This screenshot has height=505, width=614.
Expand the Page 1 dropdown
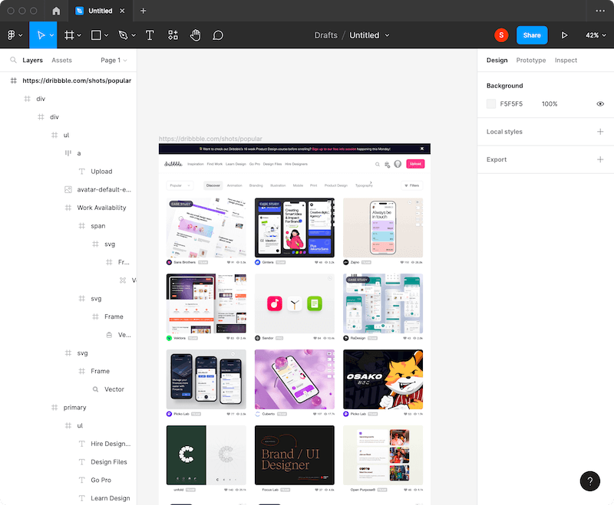pos(114,61)
